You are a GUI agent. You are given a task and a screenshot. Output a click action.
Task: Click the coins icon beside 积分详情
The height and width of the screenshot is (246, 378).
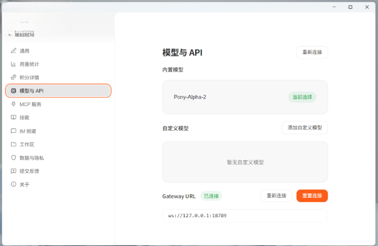click(14, 77)
